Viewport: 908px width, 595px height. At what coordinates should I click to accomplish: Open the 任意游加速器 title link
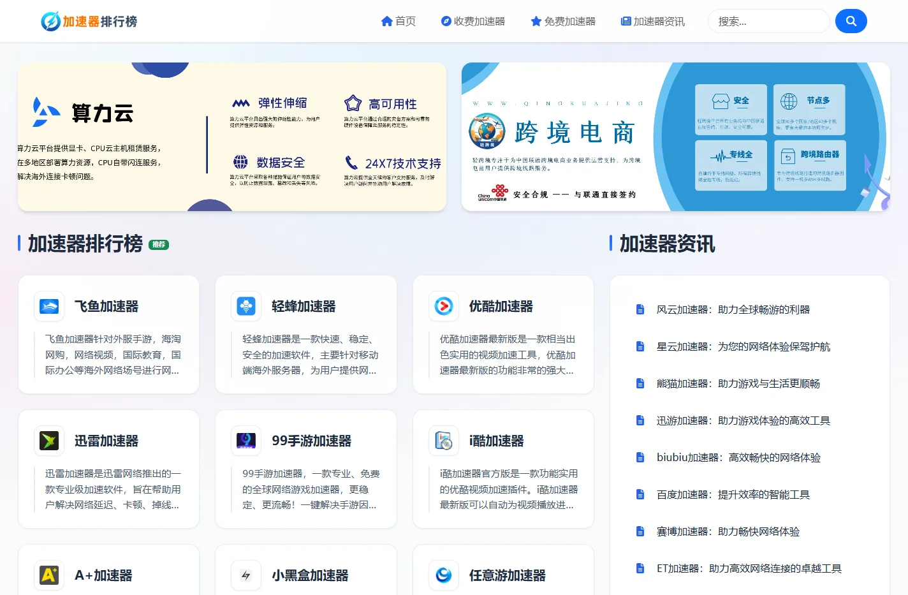[508, 575]
